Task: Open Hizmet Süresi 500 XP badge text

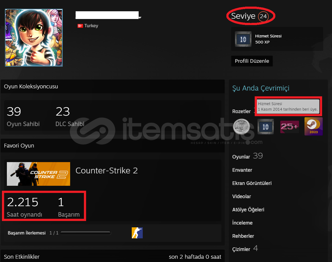Action: [268, 39]
